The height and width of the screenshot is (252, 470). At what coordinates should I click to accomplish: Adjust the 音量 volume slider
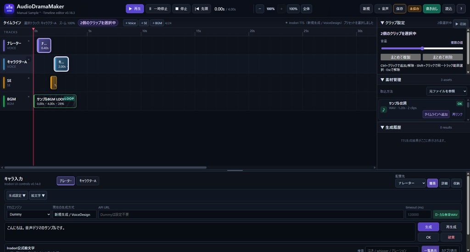[422, 48]
